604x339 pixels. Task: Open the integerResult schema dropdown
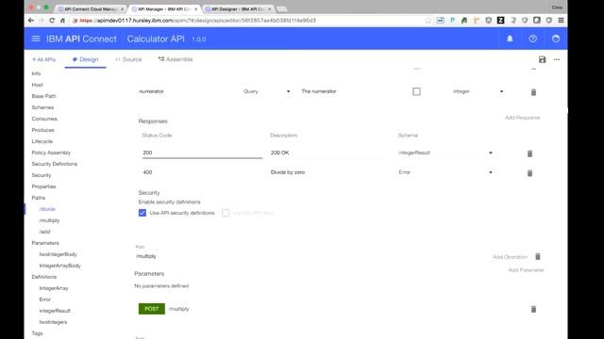(445, 153)
